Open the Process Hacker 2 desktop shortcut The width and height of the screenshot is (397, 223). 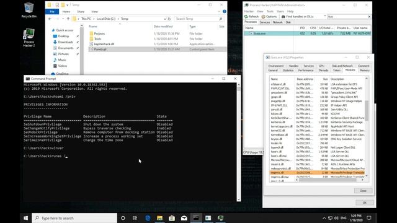click(x=29, y=38)
